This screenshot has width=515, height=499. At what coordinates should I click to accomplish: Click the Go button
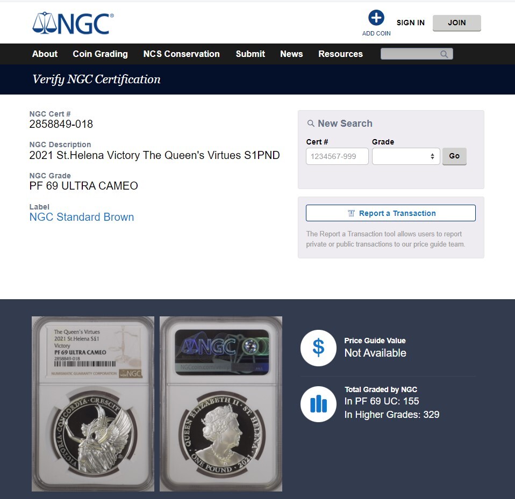[454, 156]
